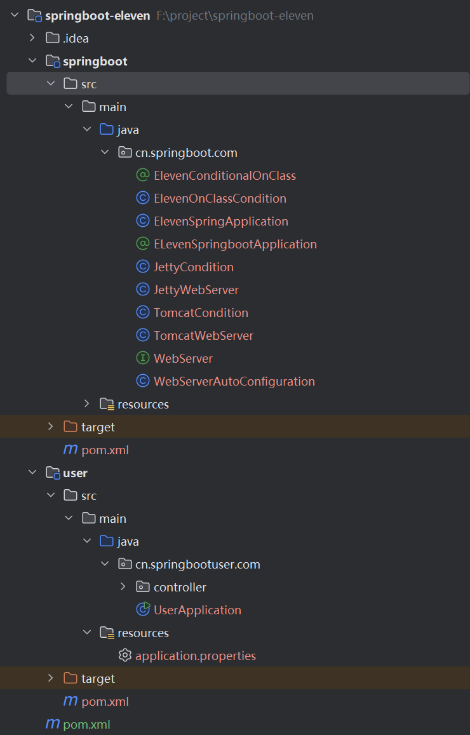This screenshot has height=735, width=470.
Task: Select the ElevenConditionalOnClass file name
Action: 225,176
